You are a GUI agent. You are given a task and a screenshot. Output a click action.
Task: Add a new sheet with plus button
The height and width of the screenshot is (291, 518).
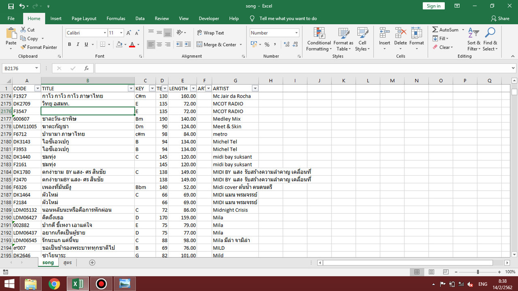tap(92, 263)
